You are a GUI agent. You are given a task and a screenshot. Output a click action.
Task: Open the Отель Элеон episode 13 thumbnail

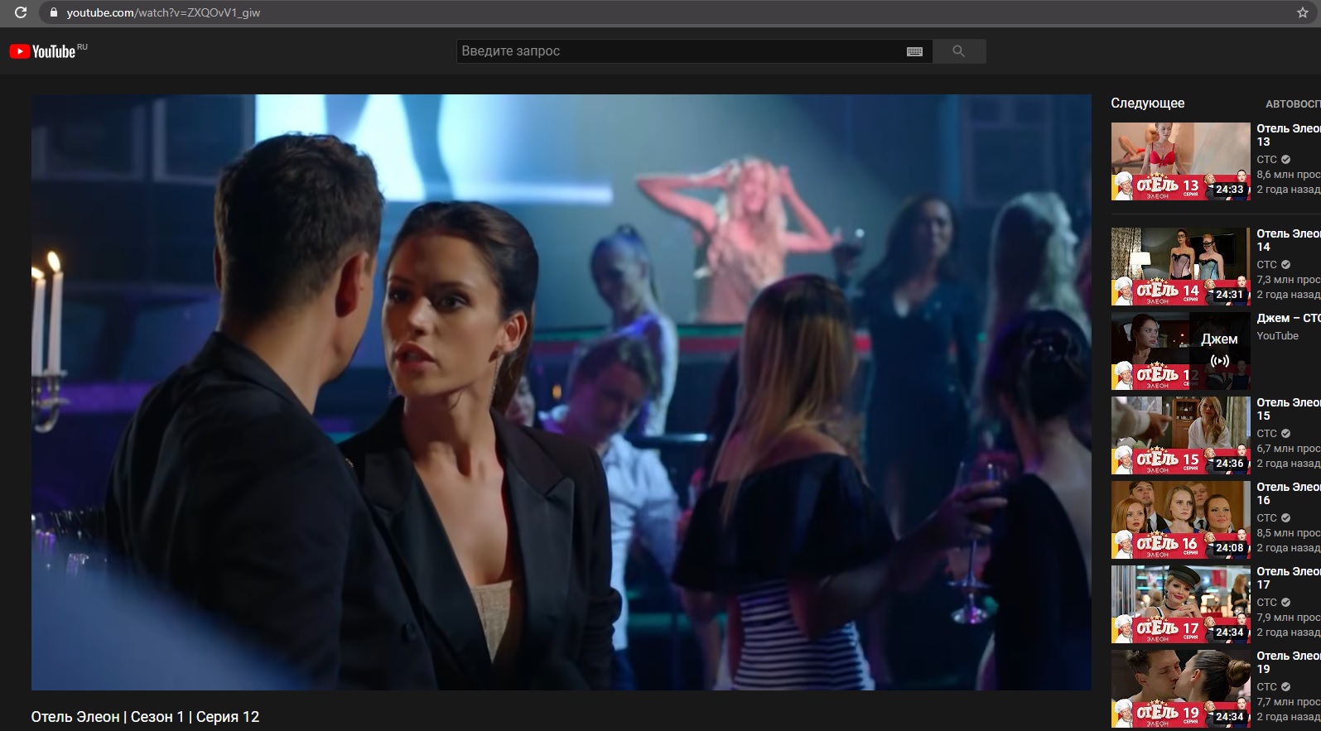[x=1180, y=161]
